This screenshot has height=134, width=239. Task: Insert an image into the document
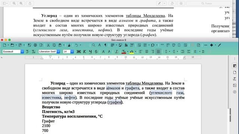tap(120, 45)
